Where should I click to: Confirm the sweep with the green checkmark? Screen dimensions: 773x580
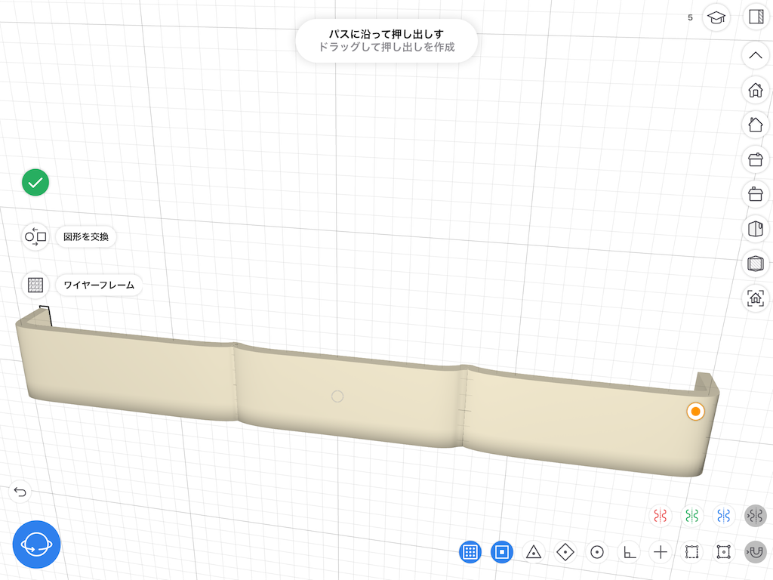click(x=35, y=183)
